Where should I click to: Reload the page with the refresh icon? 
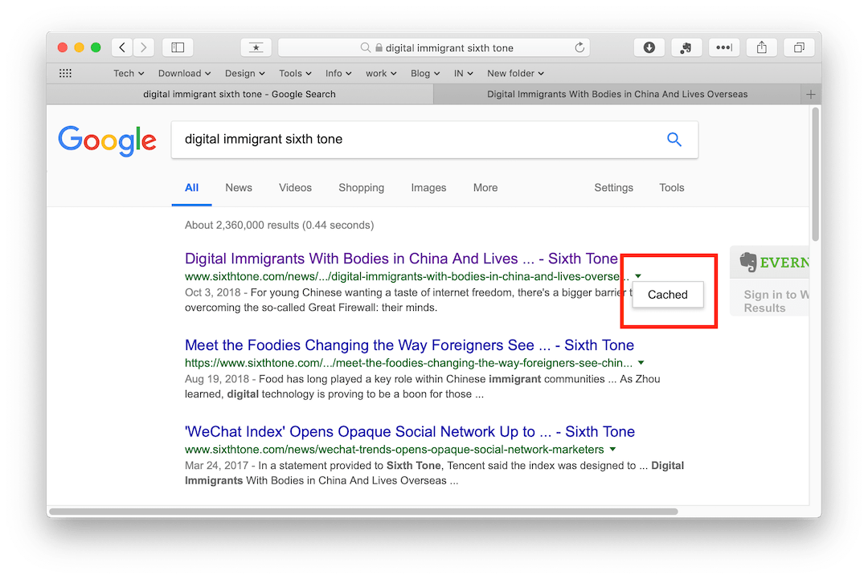tap(579, 47)
